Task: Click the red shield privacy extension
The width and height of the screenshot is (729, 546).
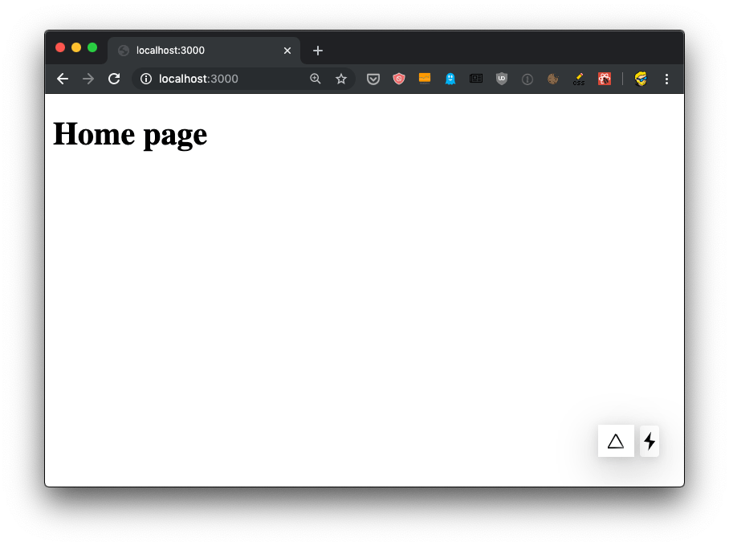Action: (x=398, y=79)
